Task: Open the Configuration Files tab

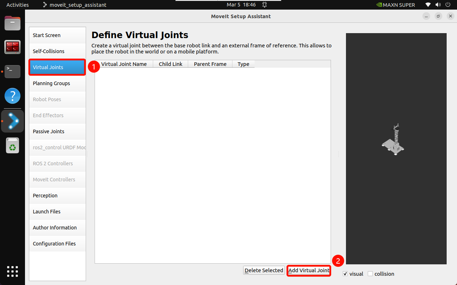Action: 57,244
